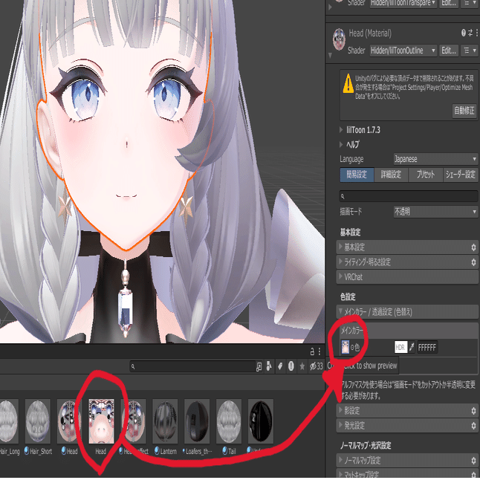Click the yellow warning icon in the message box
This screenshot has height=480, width=480.
348,83
